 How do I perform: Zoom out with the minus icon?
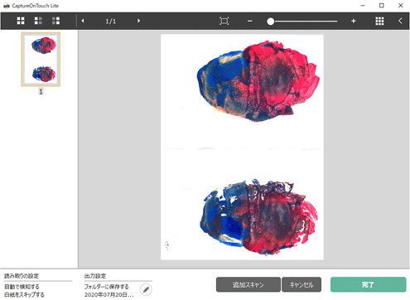click(x=250, y=21)
